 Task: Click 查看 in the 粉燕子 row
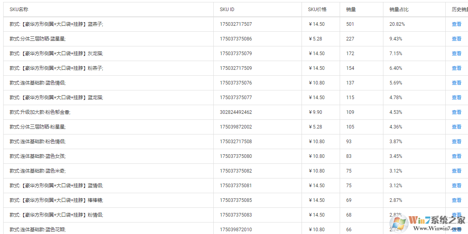456,68
